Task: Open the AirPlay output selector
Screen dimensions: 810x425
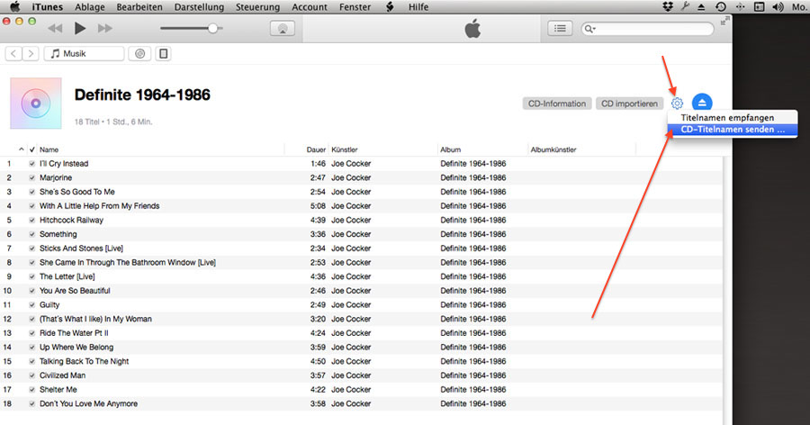Action: click(x=283, y=29)
